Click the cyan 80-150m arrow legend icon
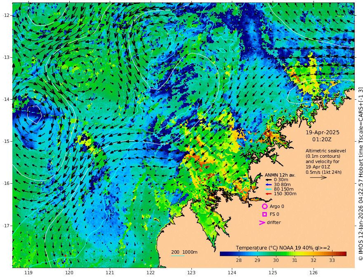The image size is (363, 280). point(268,189)
